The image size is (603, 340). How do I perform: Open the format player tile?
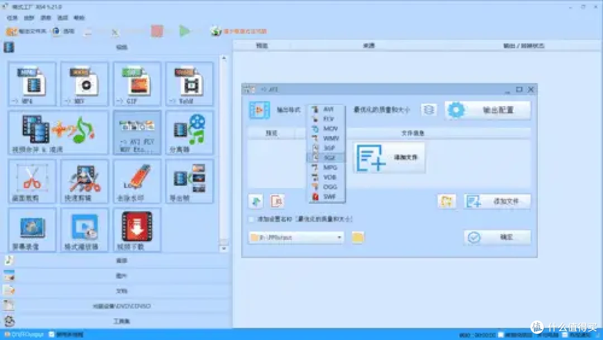(x=85, y=230)
